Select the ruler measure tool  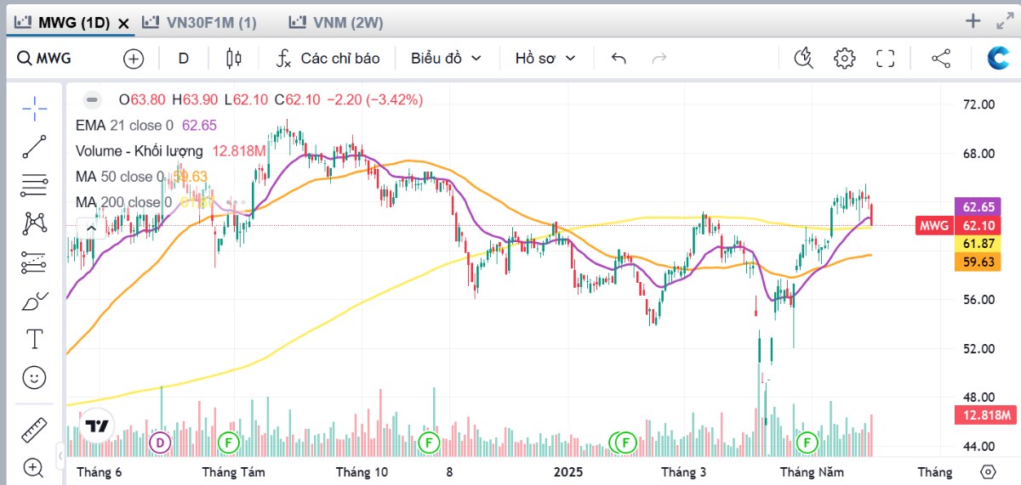coord(34,429)
